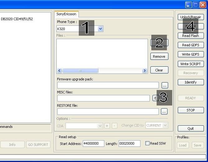
Task: Remove selected file with Remove button
Action: [159, 56]
